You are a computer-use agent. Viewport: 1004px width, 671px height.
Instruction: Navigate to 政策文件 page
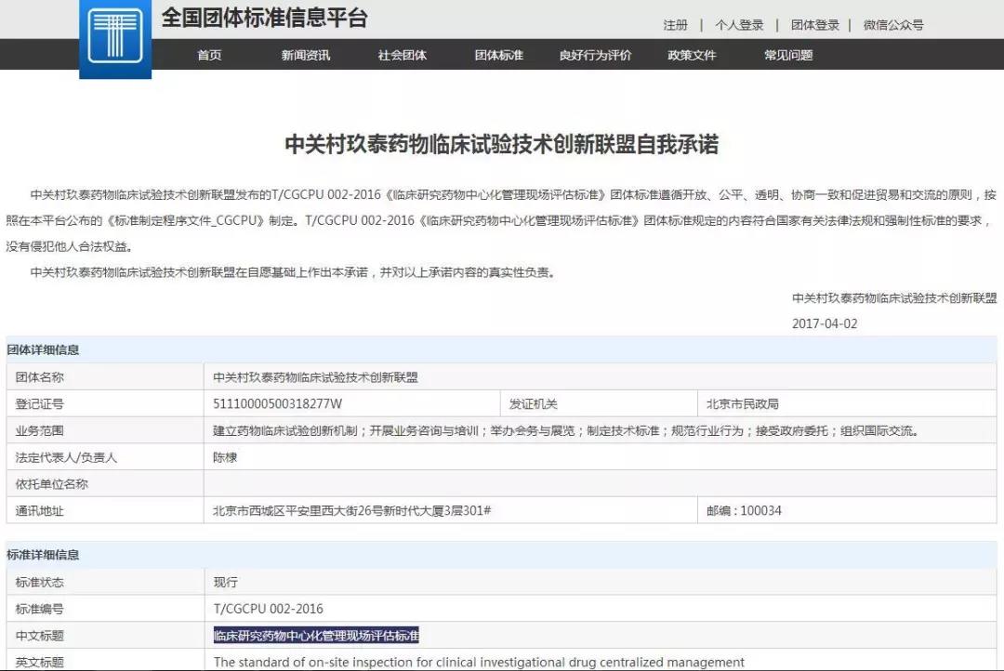point(692,55)
